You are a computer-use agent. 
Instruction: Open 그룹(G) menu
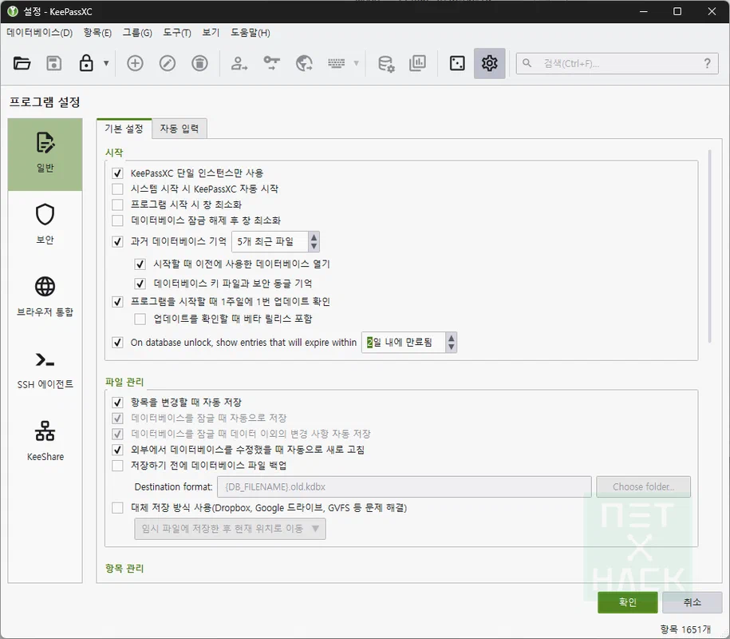[137, 33]
